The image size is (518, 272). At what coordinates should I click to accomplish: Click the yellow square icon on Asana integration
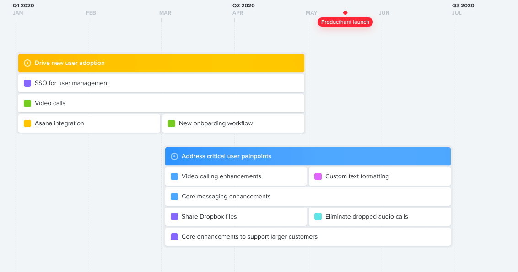[27, 123]
